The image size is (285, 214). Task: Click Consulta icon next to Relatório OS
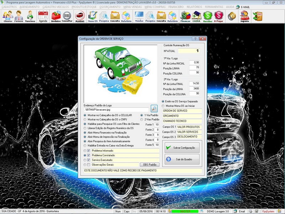pyautogui.click(x=115, y=16)
